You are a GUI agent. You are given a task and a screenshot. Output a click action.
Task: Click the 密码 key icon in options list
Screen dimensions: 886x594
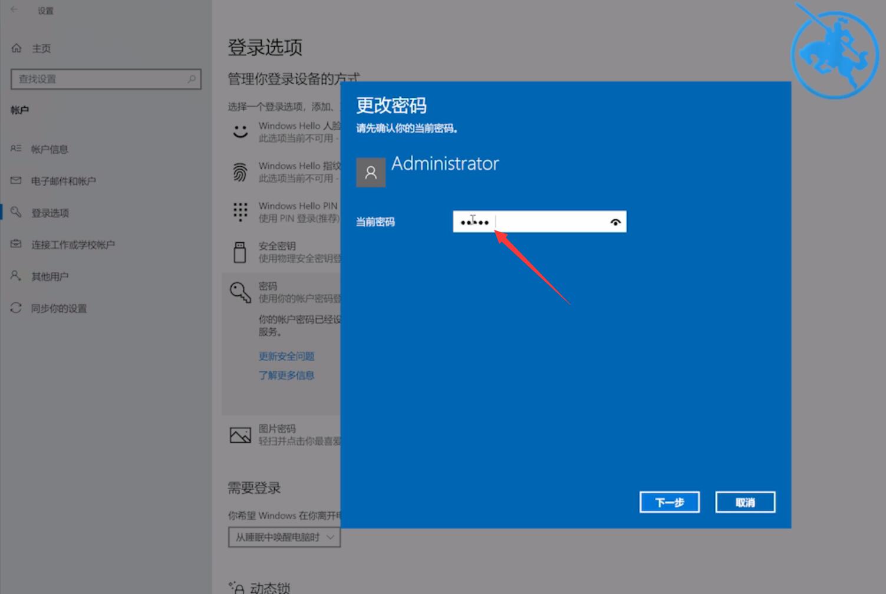pyautogui.click(x=240, y=292)
